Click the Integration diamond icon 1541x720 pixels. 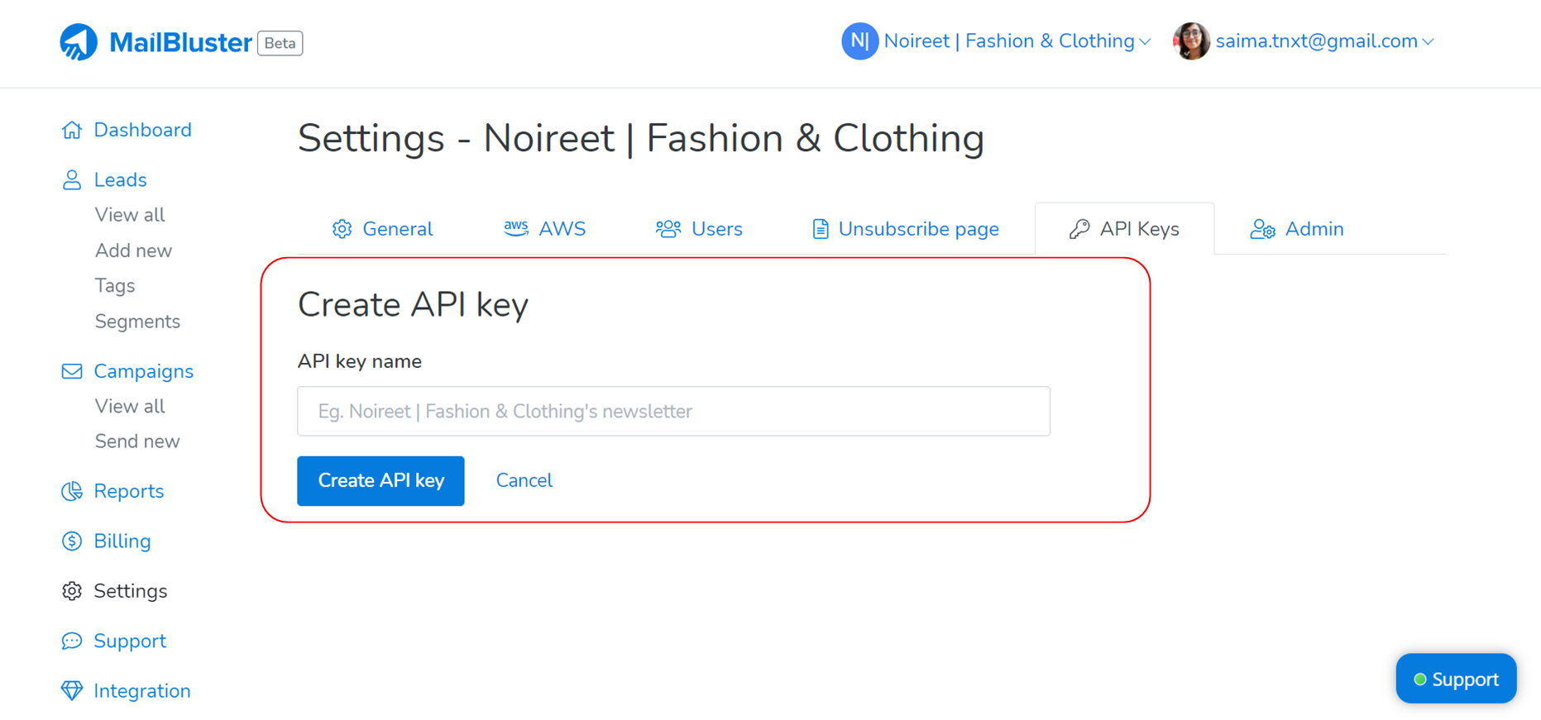tap(72, 690)
